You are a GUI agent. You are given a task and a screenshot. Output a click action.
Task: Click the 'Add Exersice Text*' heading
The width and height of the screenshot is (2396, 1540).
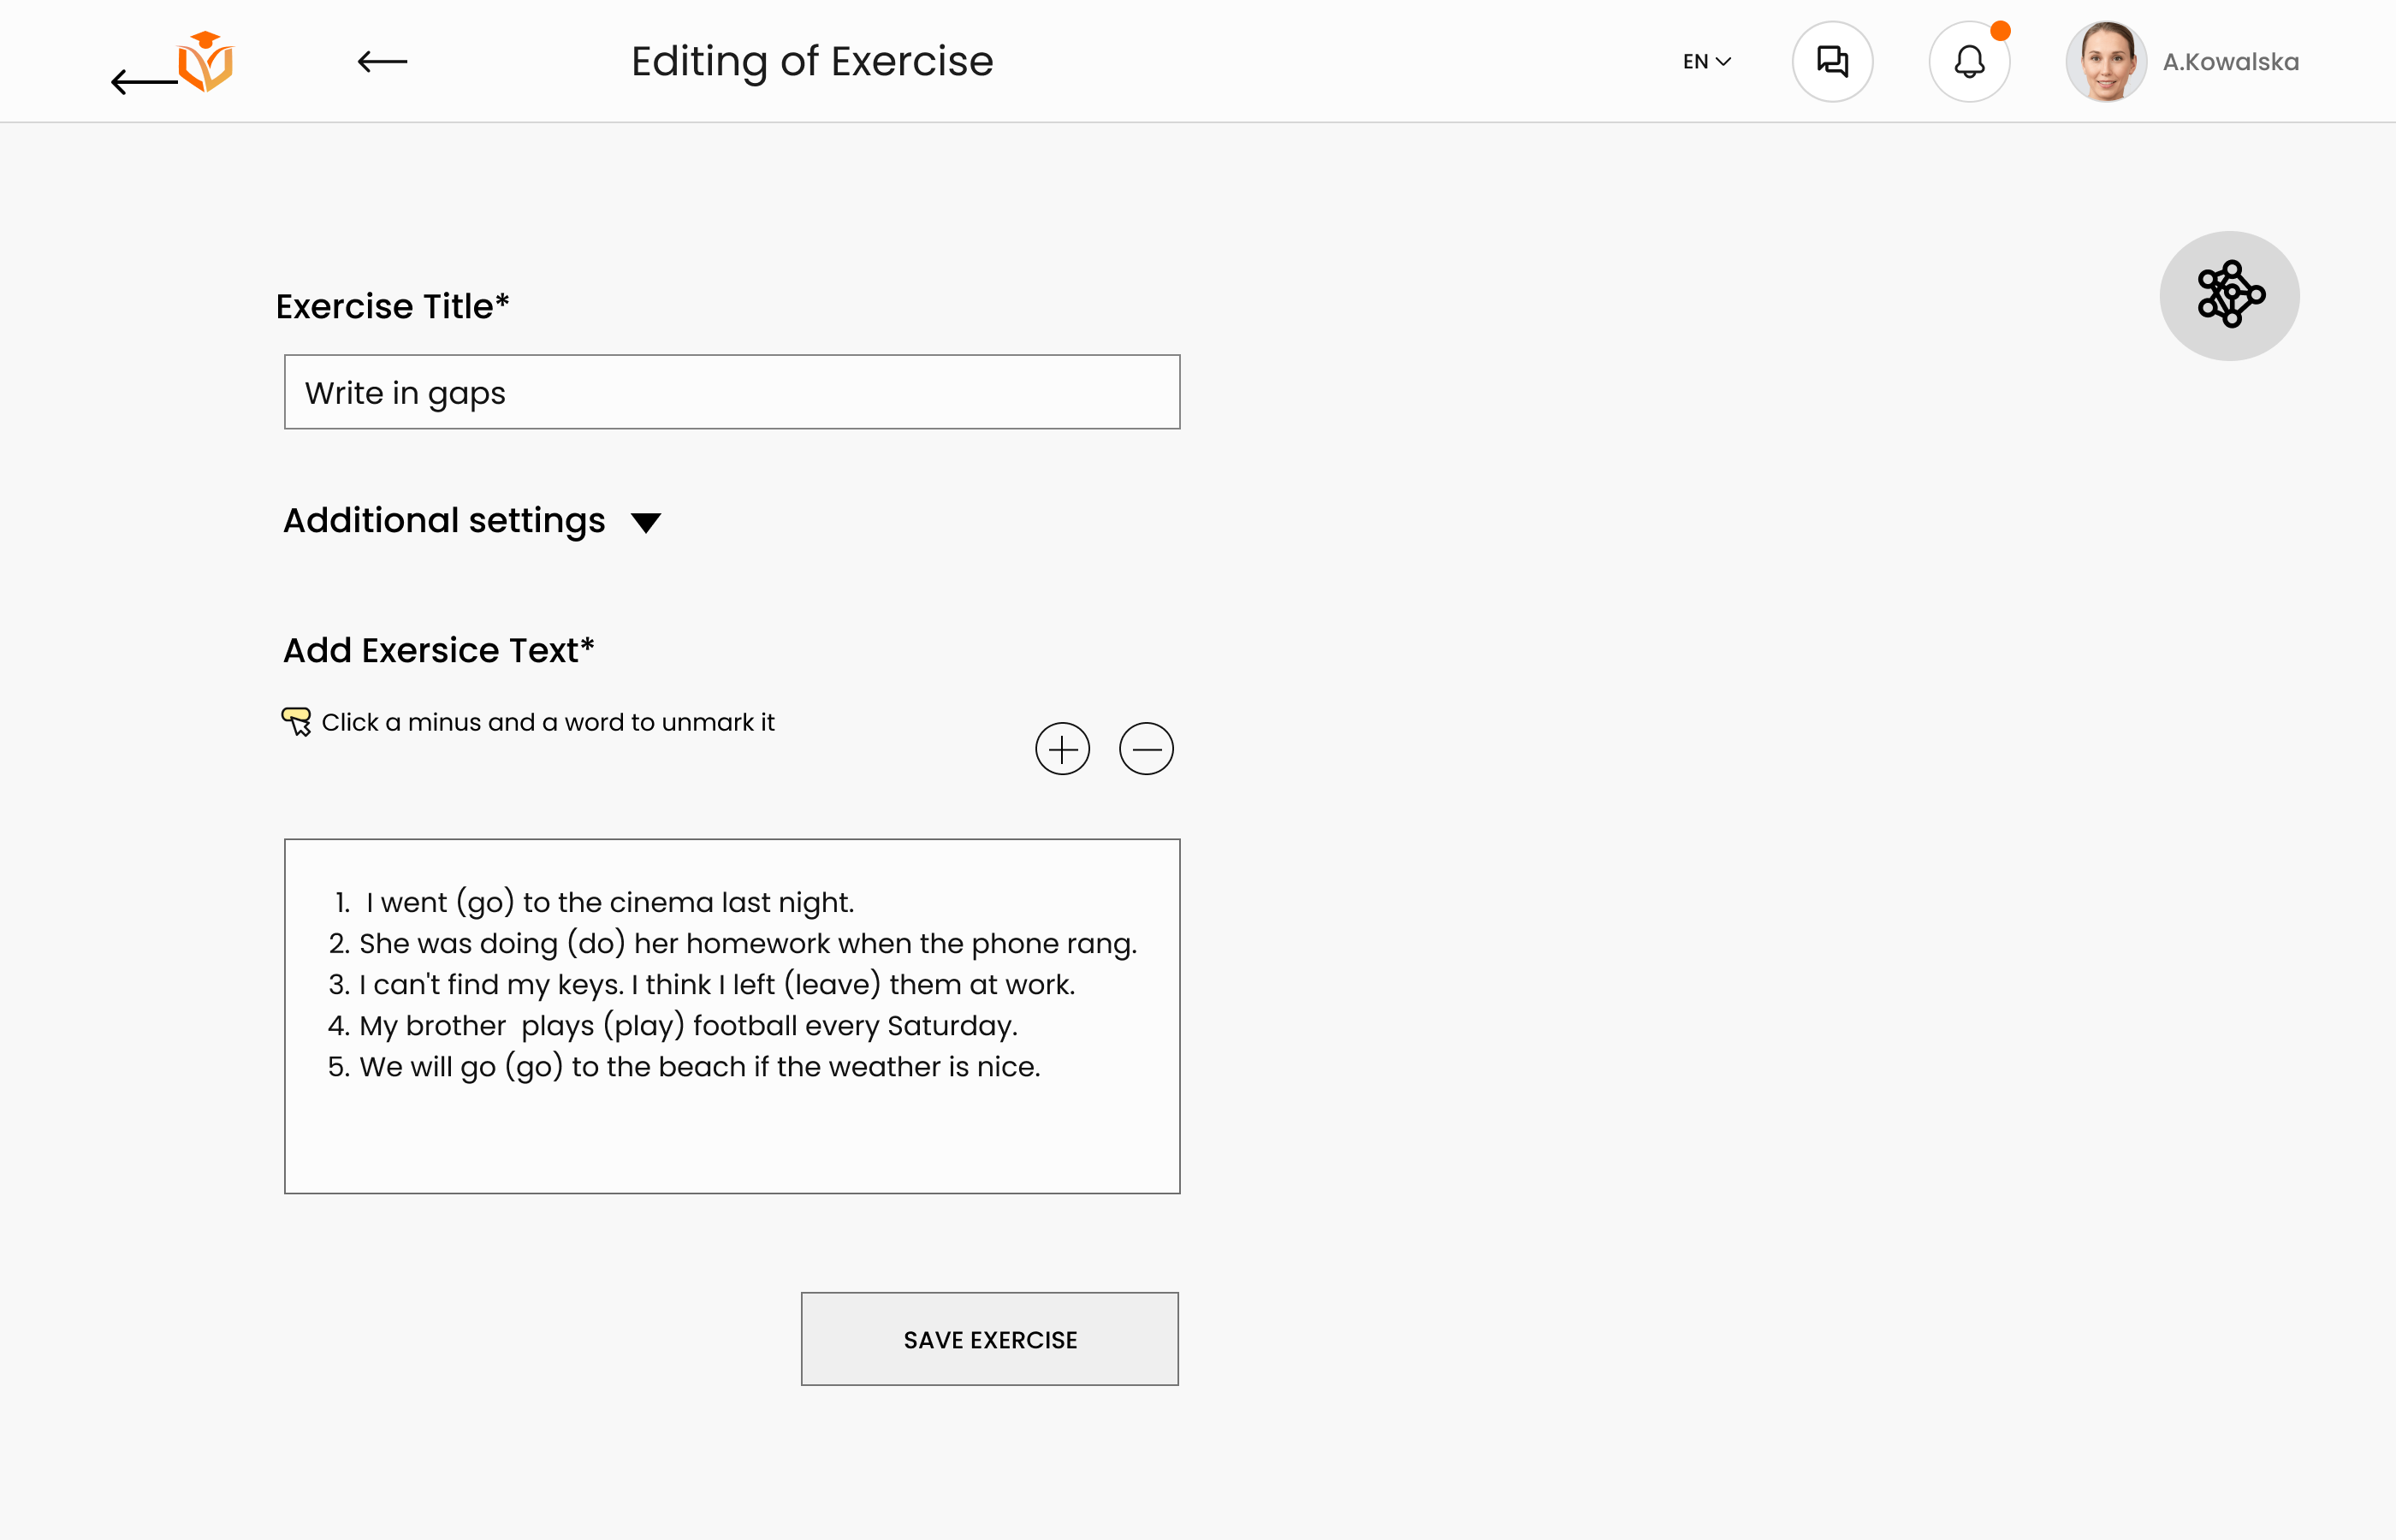pyautogui.click(x=439, y=650)
